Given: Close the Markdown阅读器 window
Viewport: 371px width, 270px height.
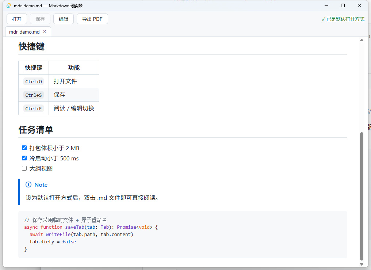Looking at the screenshot, I should tap(360, 6).
